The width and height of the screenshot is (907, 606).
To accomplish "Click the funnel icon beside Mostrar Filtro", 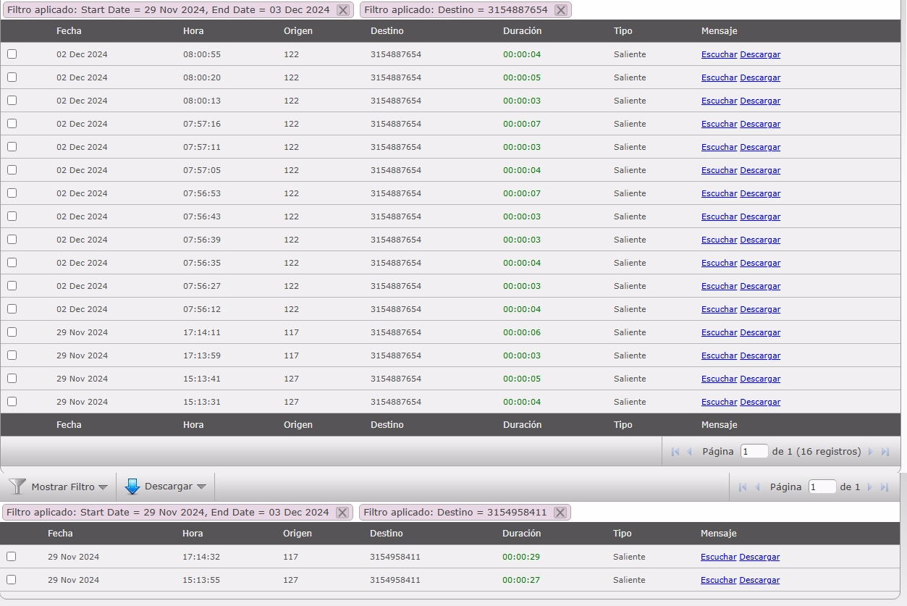I will coord(17,487).
